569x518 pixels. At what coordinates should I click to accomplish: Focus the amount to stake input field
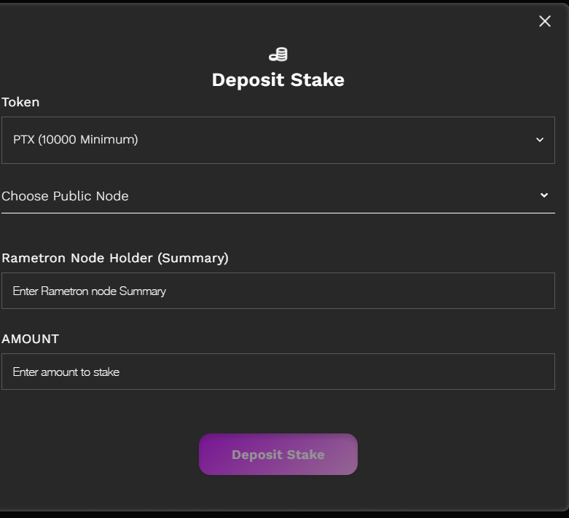point(278,372)
